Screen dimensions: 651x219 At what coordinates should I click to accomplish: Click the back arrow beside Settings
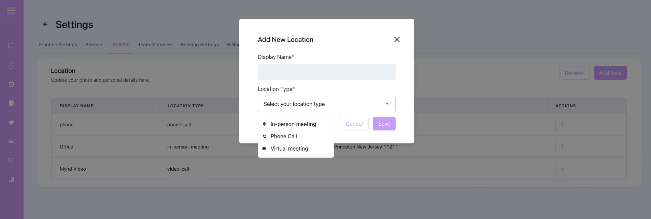[45, 24]
